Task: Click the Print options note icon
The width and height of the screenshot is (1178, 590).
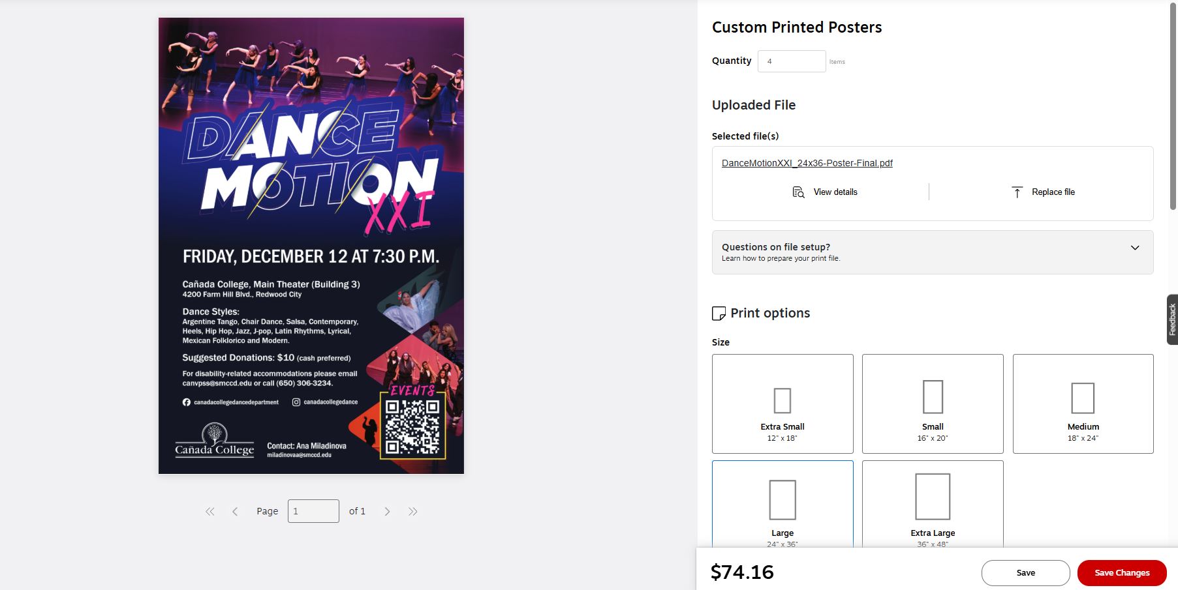Action: [719, 314]
